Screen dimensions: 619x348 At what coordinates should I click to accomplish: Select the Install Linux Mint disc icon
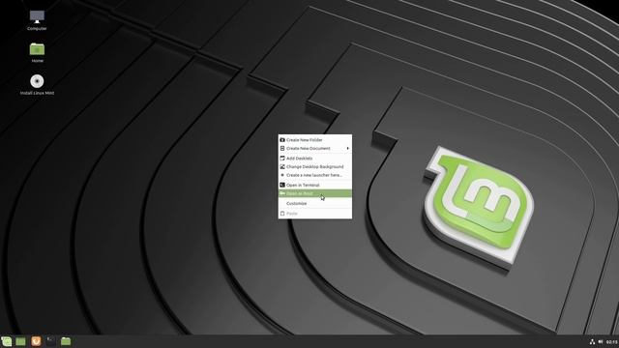(x=37, y=81)
